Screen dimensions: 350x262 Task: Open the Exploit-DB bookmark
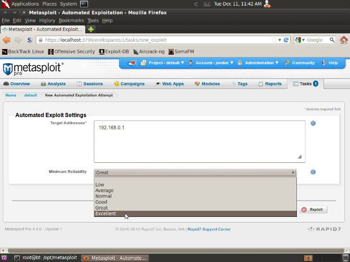tap(114, 52)
